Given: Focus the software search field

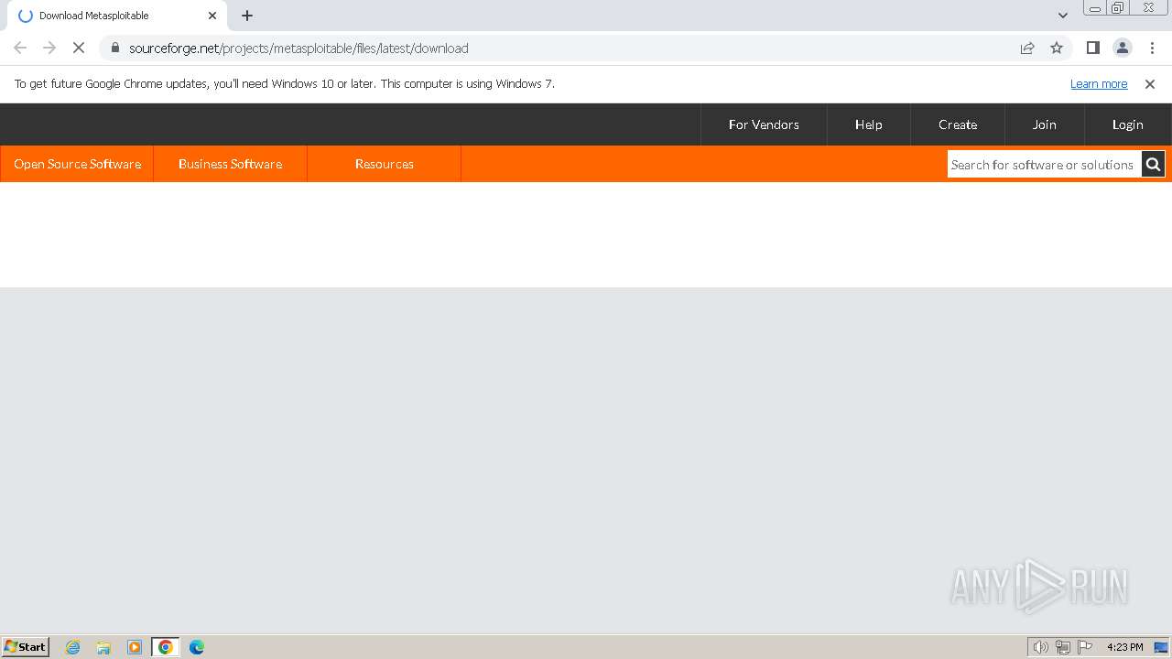Looking at the screenshot, I should click(1044, 165).
